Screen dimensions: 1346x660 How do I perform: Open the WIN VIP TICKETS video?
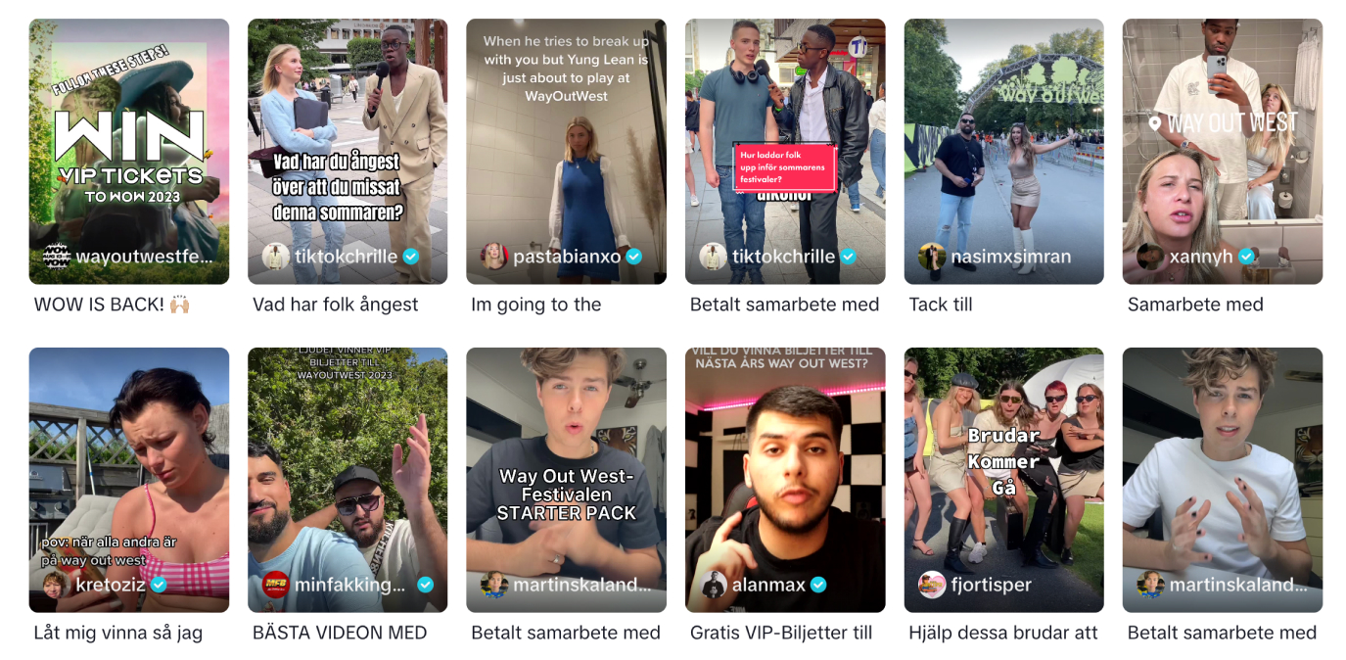129,152
